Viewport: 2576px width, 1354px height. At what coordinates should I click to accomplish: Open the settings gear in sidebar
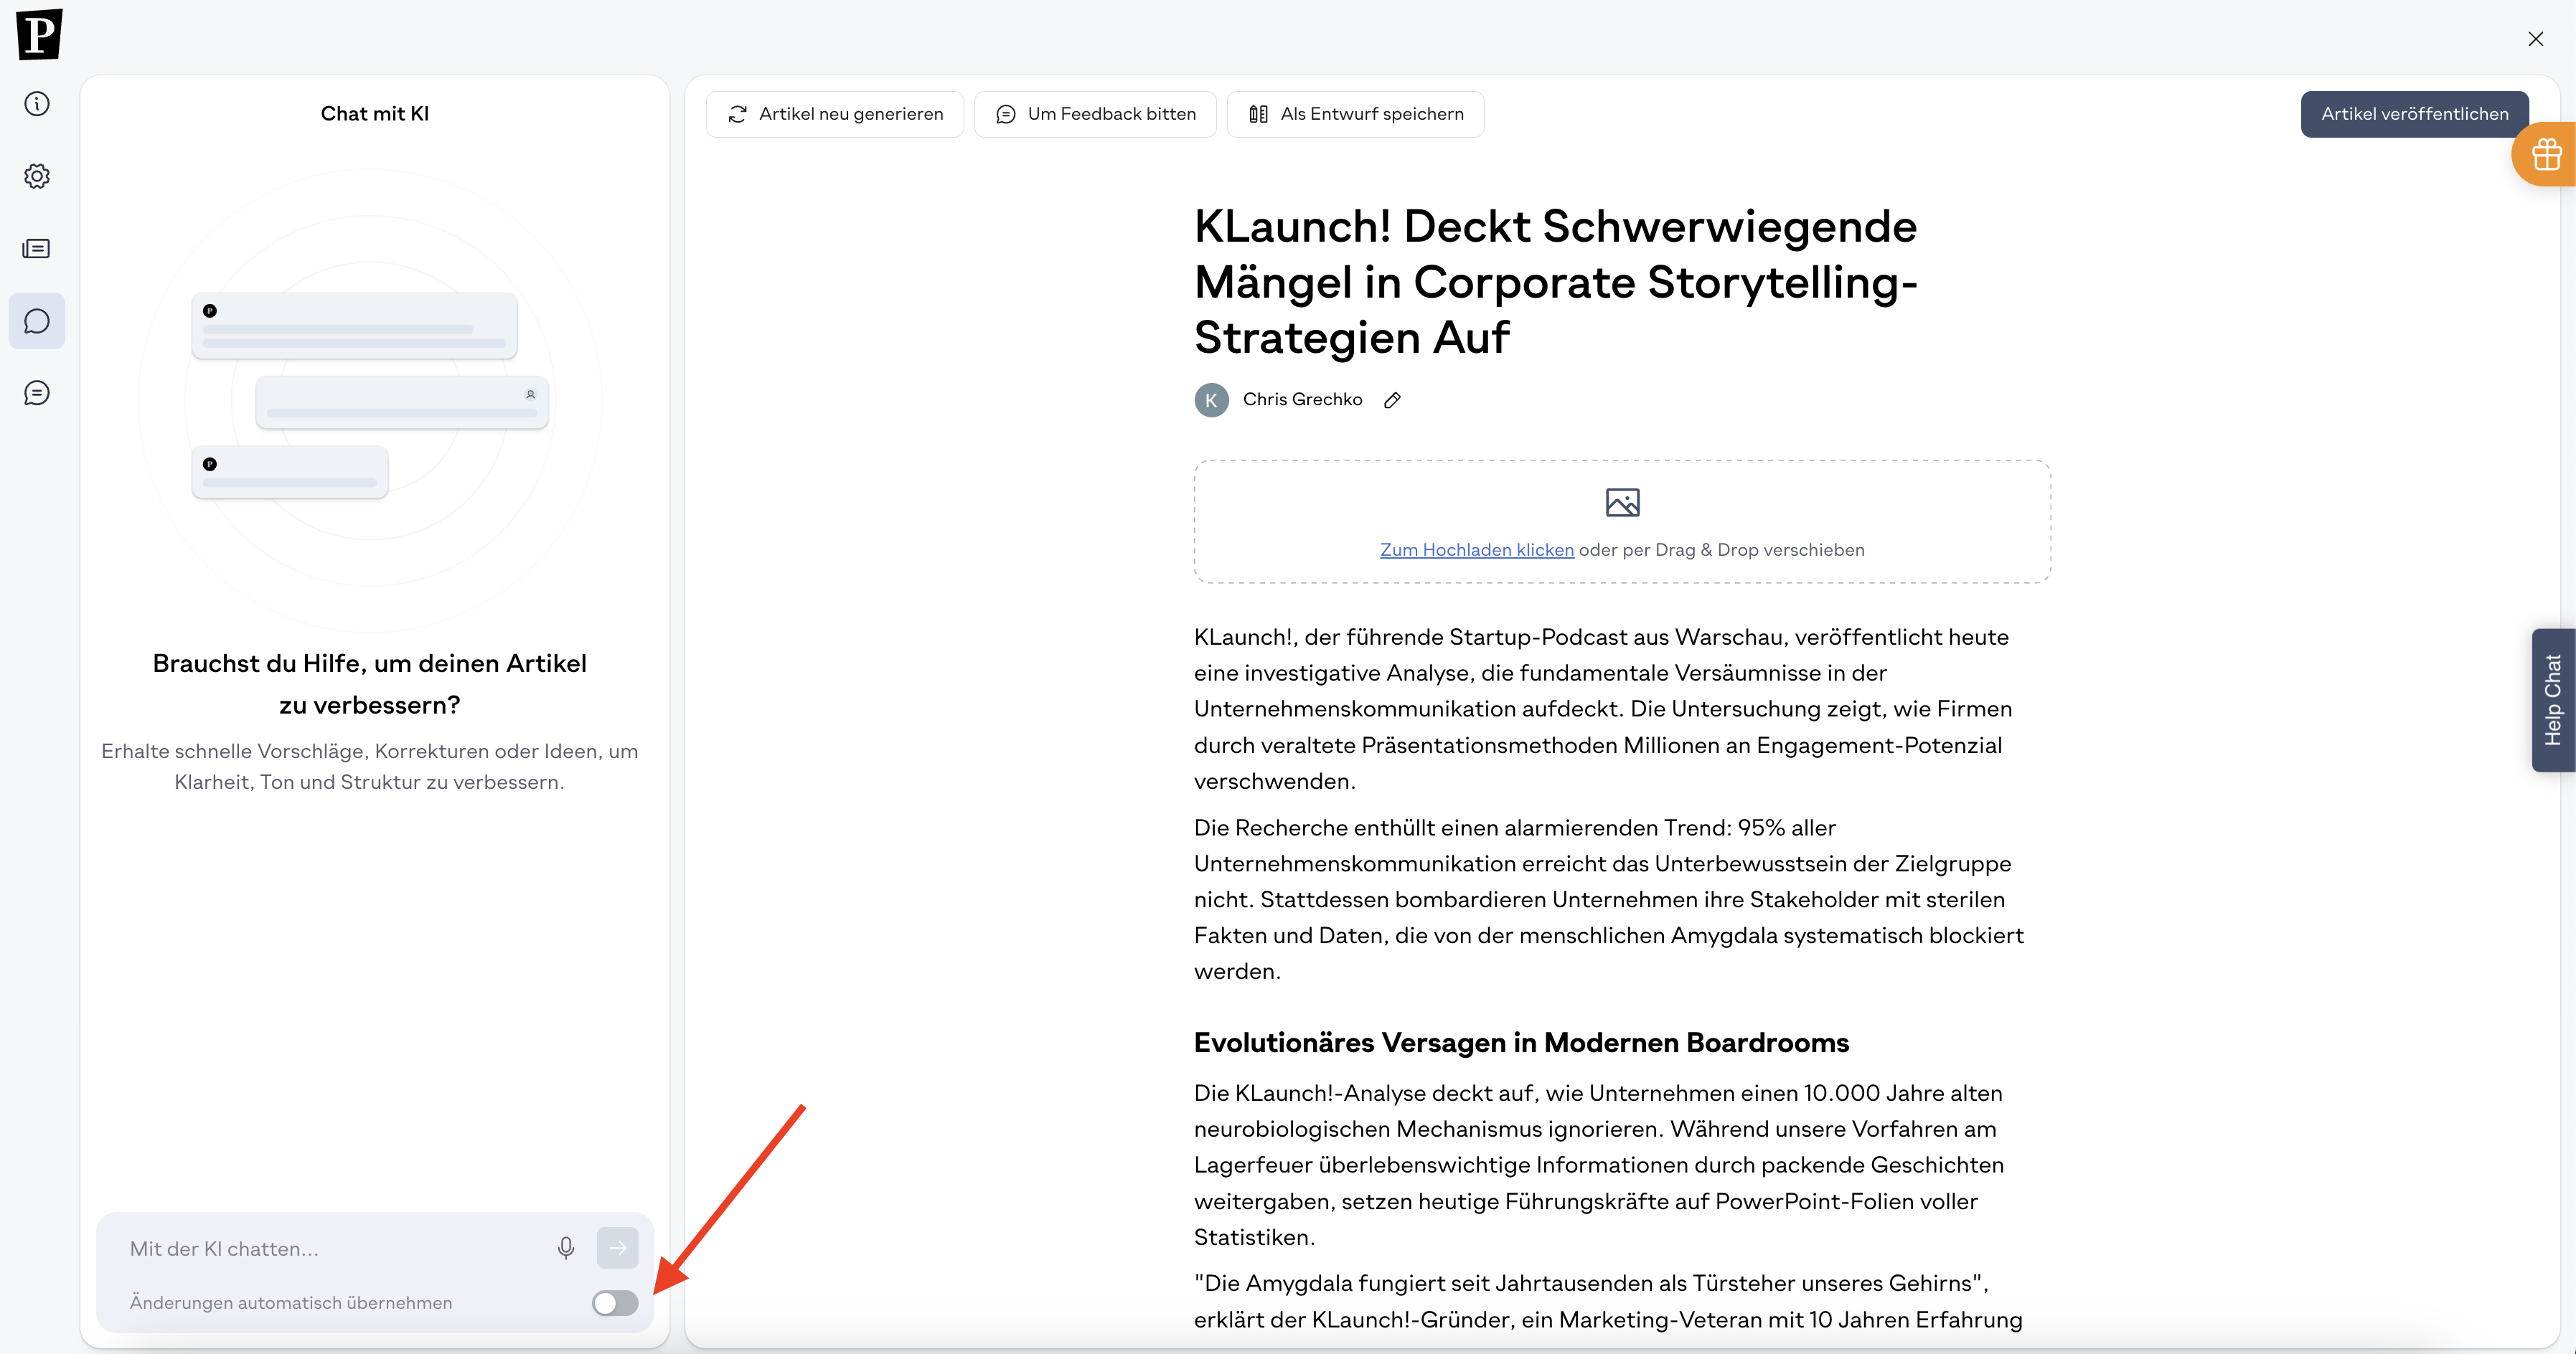(x=37, y=177)
